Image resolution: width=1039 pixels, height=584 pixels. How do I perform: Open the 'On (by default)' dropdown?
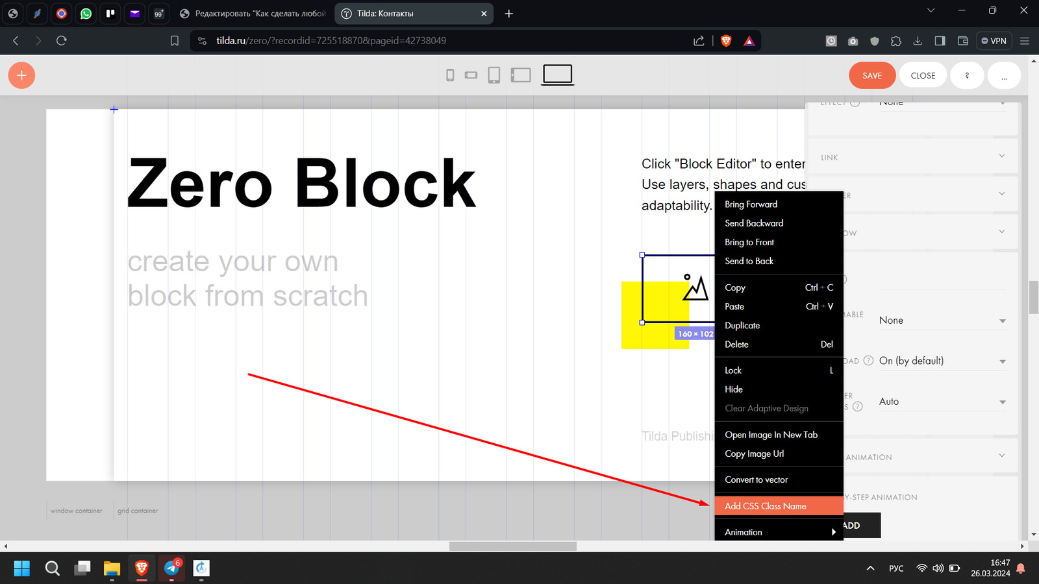942,361
